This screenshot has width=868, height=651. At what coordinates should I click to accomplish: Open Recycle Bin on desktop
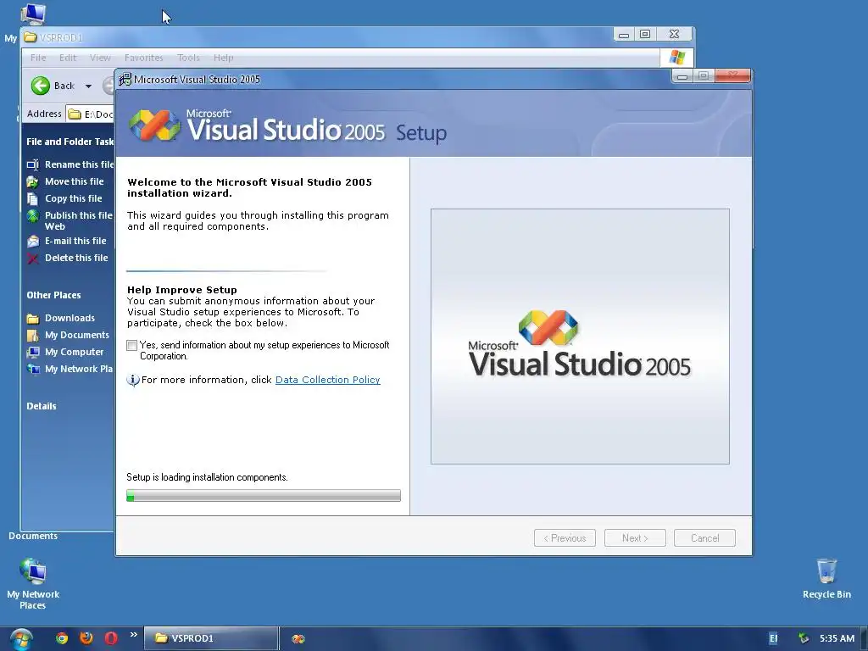826,578
